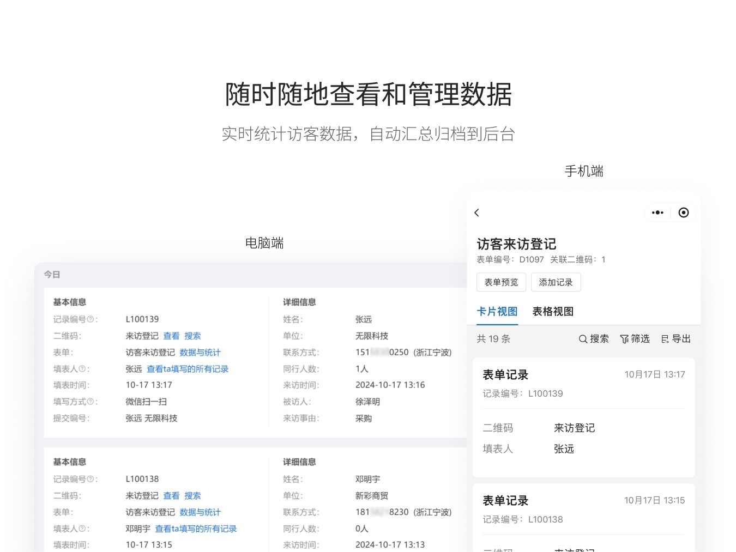This screenshot has height=552, width=736.
Task: Click 查看ta填写的所有记录 for 邓明宇
Action: coord(196,529)
